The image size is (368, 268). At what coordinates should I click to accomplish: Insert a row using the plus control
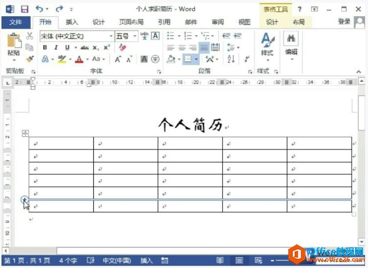pyautogui.click(x=25, y=200)
